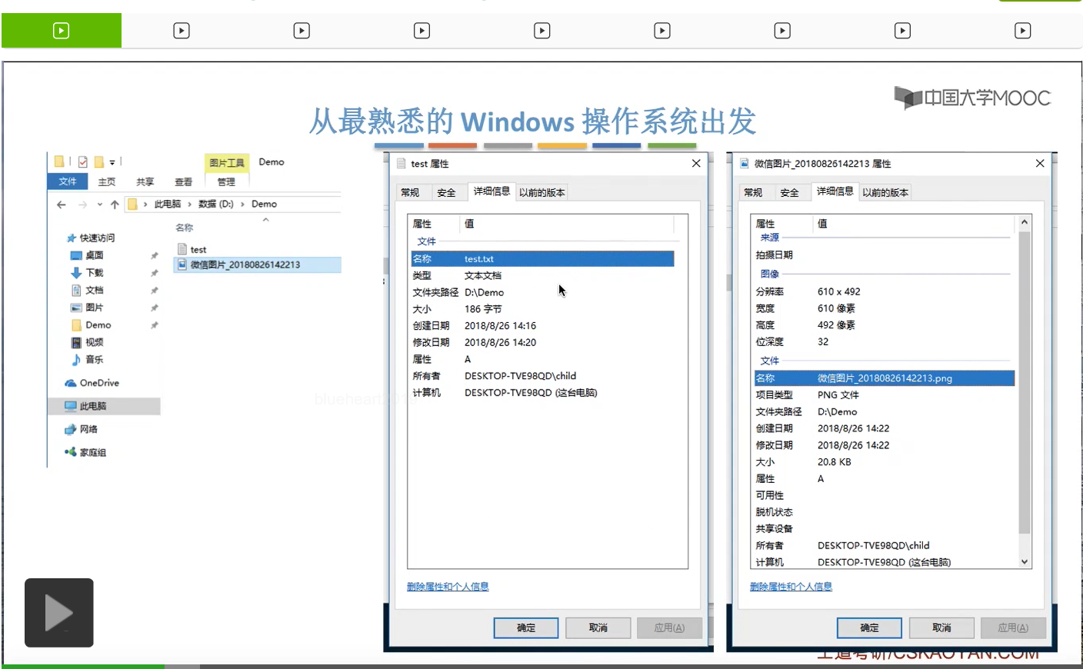Confirm with 确定 in 微信图片 属性 dialog

pyautogui.click(x=869, y=628)
